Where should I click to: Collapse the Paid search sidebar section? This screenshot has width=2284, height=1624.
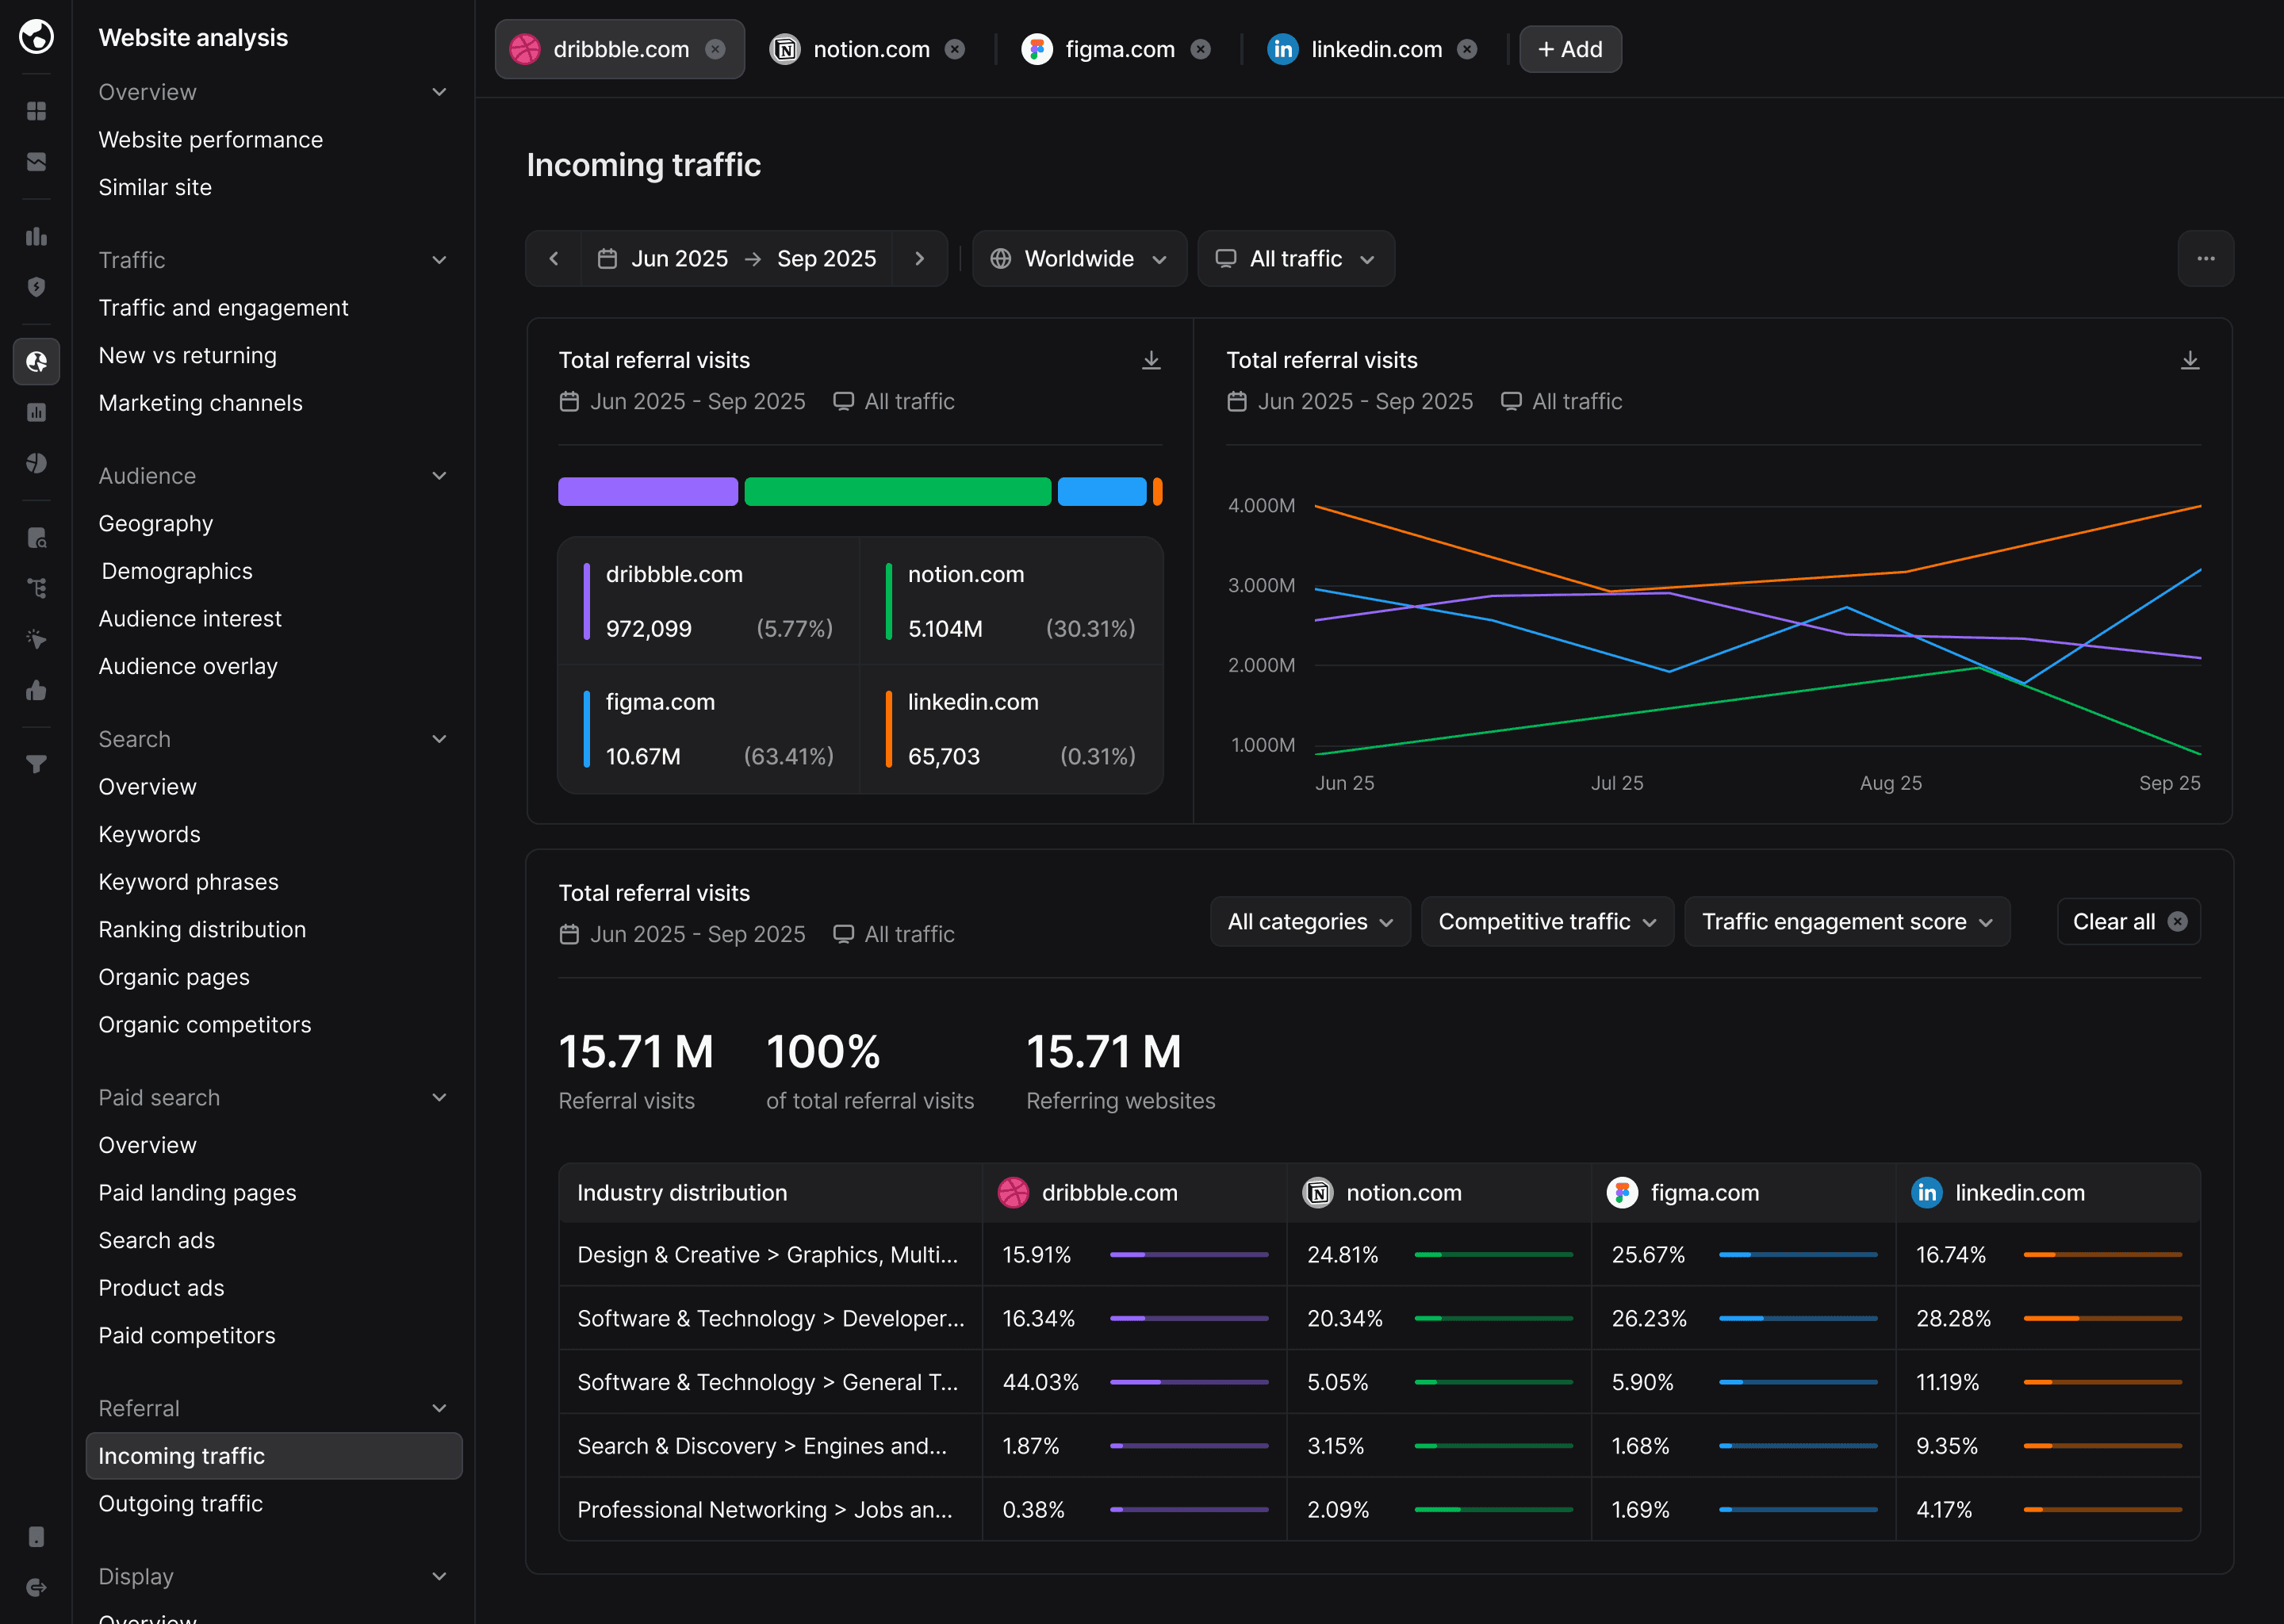point(439,1098)
